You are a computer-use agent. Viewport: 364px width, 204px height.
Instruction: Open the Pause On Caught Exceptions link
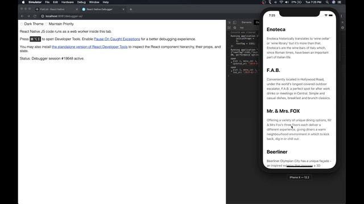[117, 39]
